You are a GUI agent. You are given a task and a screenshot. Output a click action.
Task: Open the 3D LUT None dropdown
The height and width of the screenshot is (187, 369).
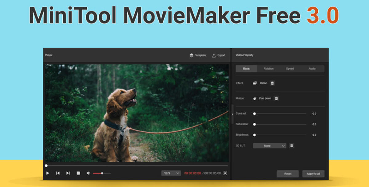(269, 145)
